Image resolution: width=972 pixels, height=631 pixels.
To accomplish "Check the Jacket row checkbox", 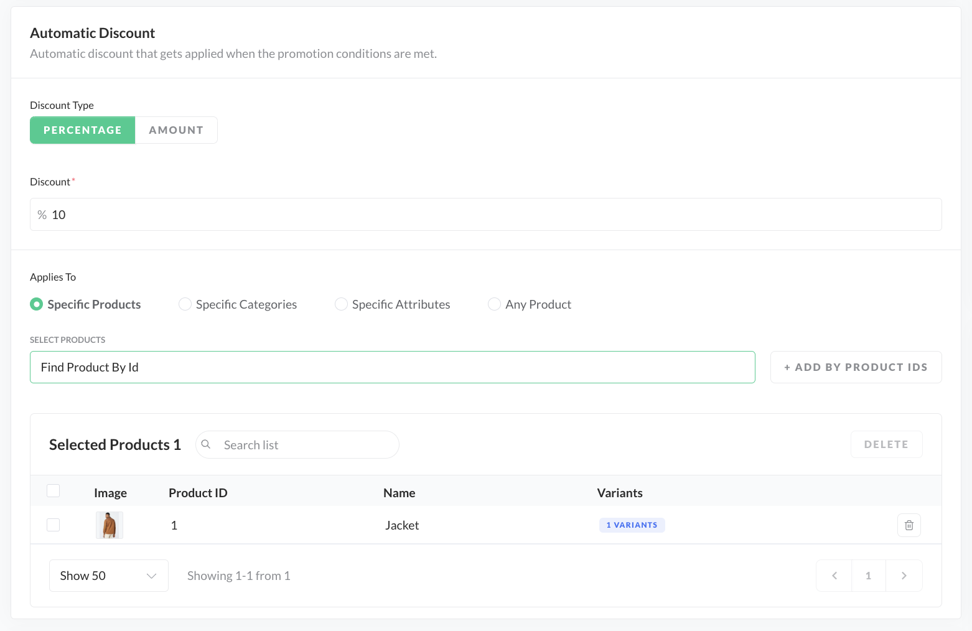I will (x=54, y=525).
